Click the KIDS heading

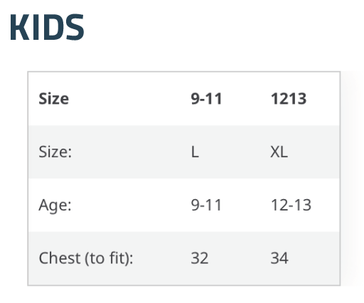(47, 27)
